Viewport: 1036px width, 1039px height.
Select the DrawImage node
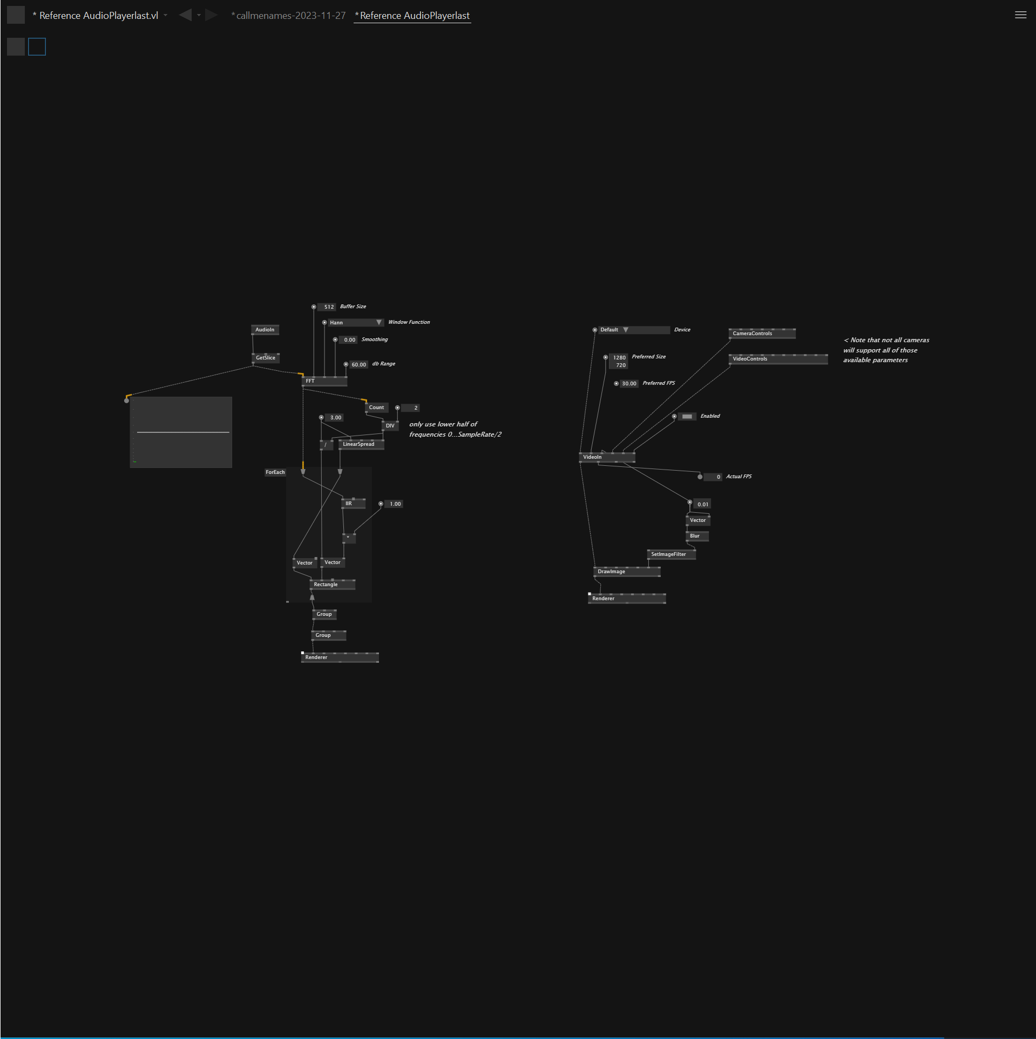click(627, 572)
